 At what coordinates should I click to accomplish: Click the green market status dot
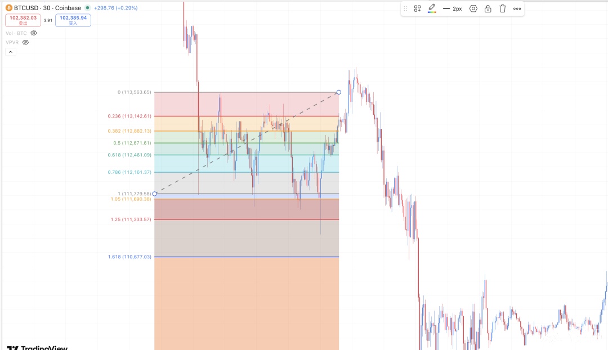tap(87, 8)
